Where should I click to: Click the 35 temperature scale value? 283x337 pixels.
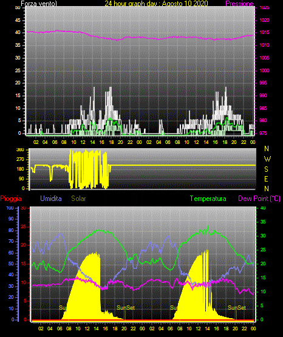tap(263, 222)
